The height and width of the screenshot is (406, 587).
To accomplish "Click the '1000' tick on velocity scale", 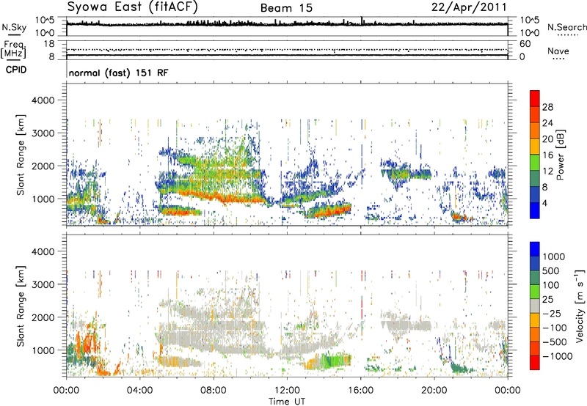I will 553,256.
